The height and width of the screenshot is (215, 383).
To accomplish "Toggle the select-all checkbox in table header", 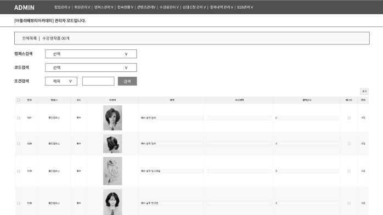I will pyautogui.click(x=19, y=100).
